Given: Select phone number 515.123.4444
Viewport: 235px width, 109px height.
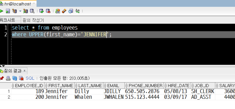Looking at the screenshot, I should click(x=144, y=97).
